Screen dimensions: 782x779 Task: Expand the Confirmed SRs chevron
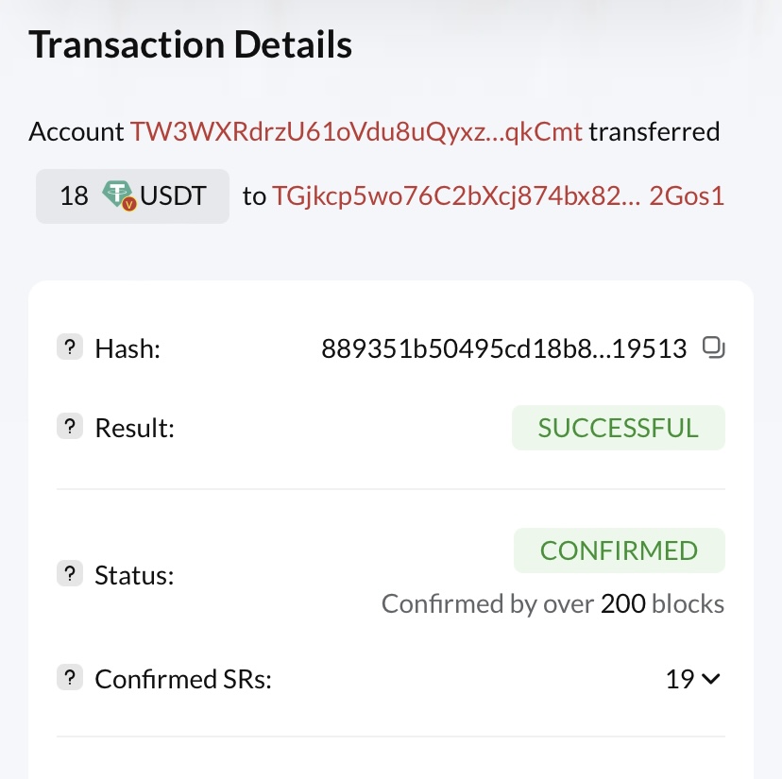tap(711, 678)
